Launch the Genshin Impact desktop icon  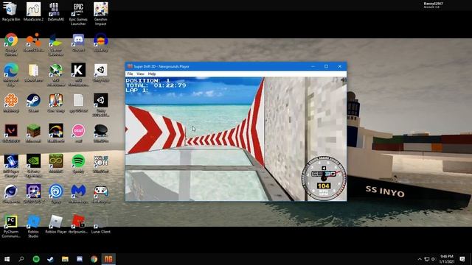coord(100,14)
